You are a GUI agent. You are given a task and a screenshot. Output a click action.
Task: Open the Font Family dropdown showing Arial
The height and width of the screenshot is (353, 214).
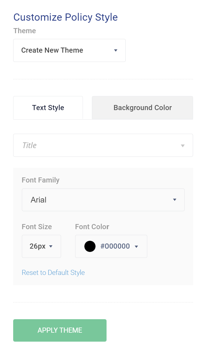click(103, 200)
